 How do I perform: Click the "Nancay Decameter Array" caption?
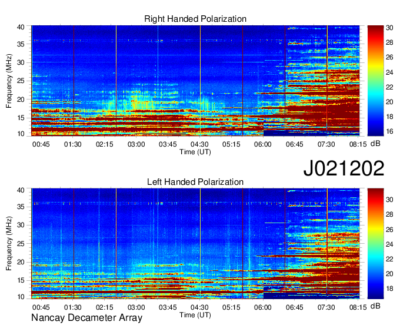click(x=86, y=317)
